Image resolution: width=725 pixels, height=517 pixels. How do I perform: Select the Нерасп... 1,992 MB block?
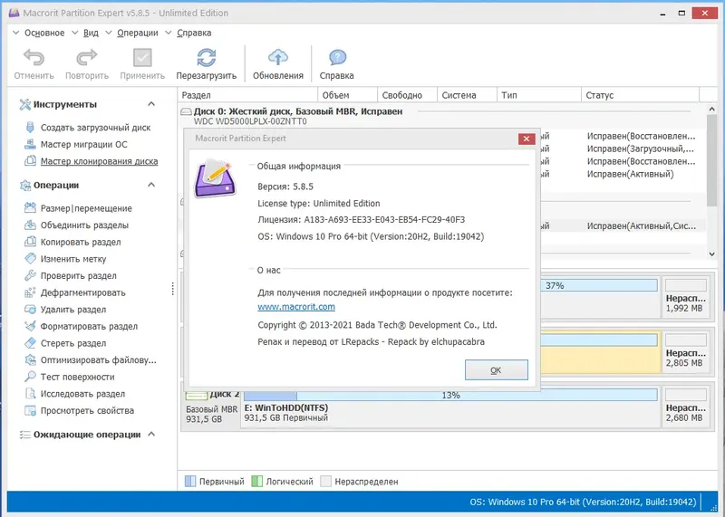686,298
